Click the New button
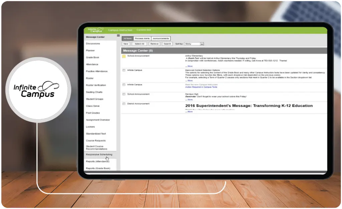The width and height of the screenshot is (342, 209). tap(126, 44)
